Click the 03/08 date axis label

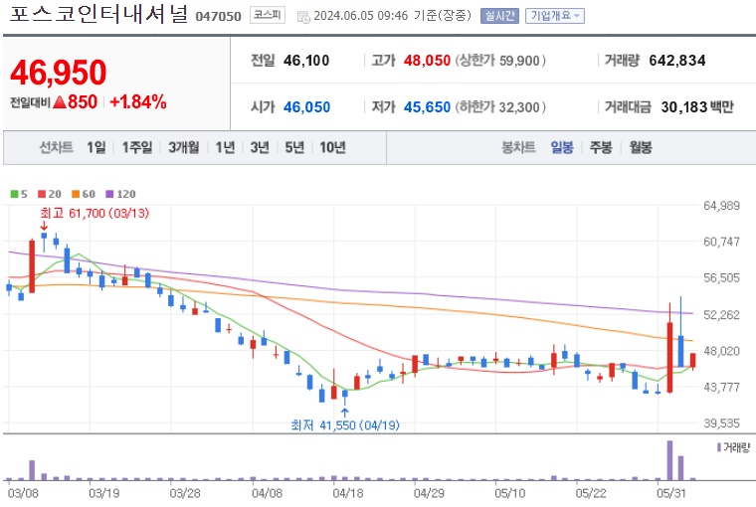click(24, 493)
